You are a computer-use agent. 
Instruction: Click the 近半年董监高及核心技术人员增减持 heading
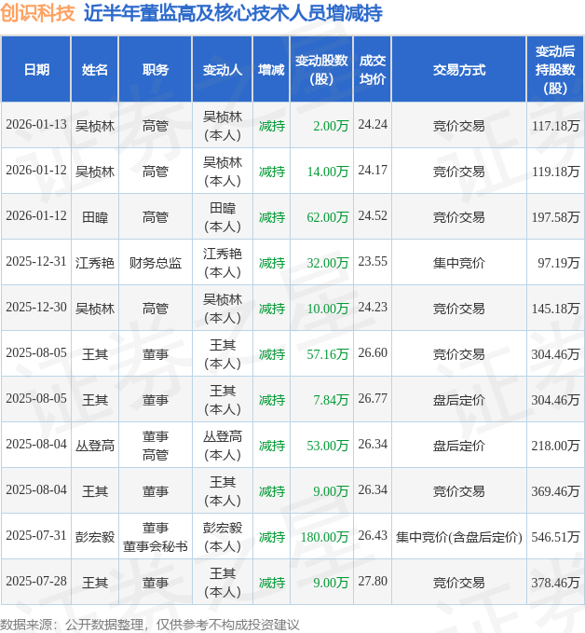tap(233, 13)
